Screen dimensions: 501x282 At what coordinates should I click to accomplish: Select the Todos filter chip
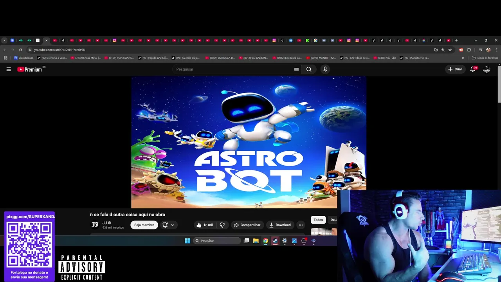point(318,220)
